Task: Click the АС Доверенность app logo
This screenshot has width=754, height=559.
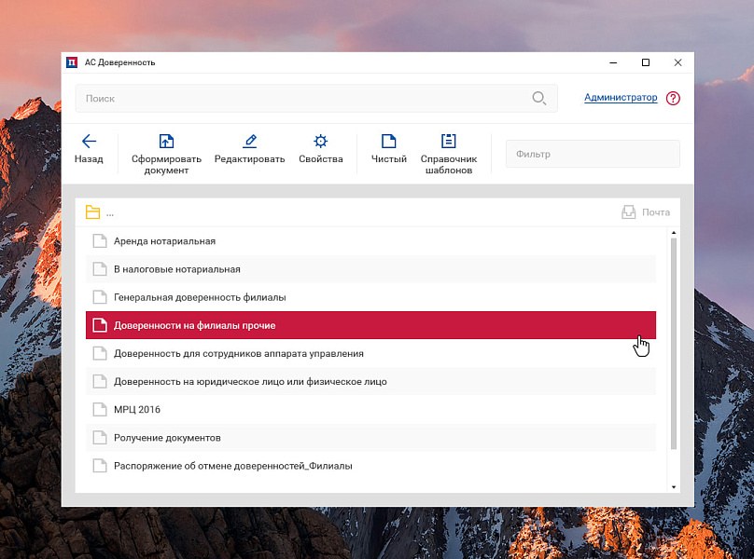Action: [x=72, y=62]
